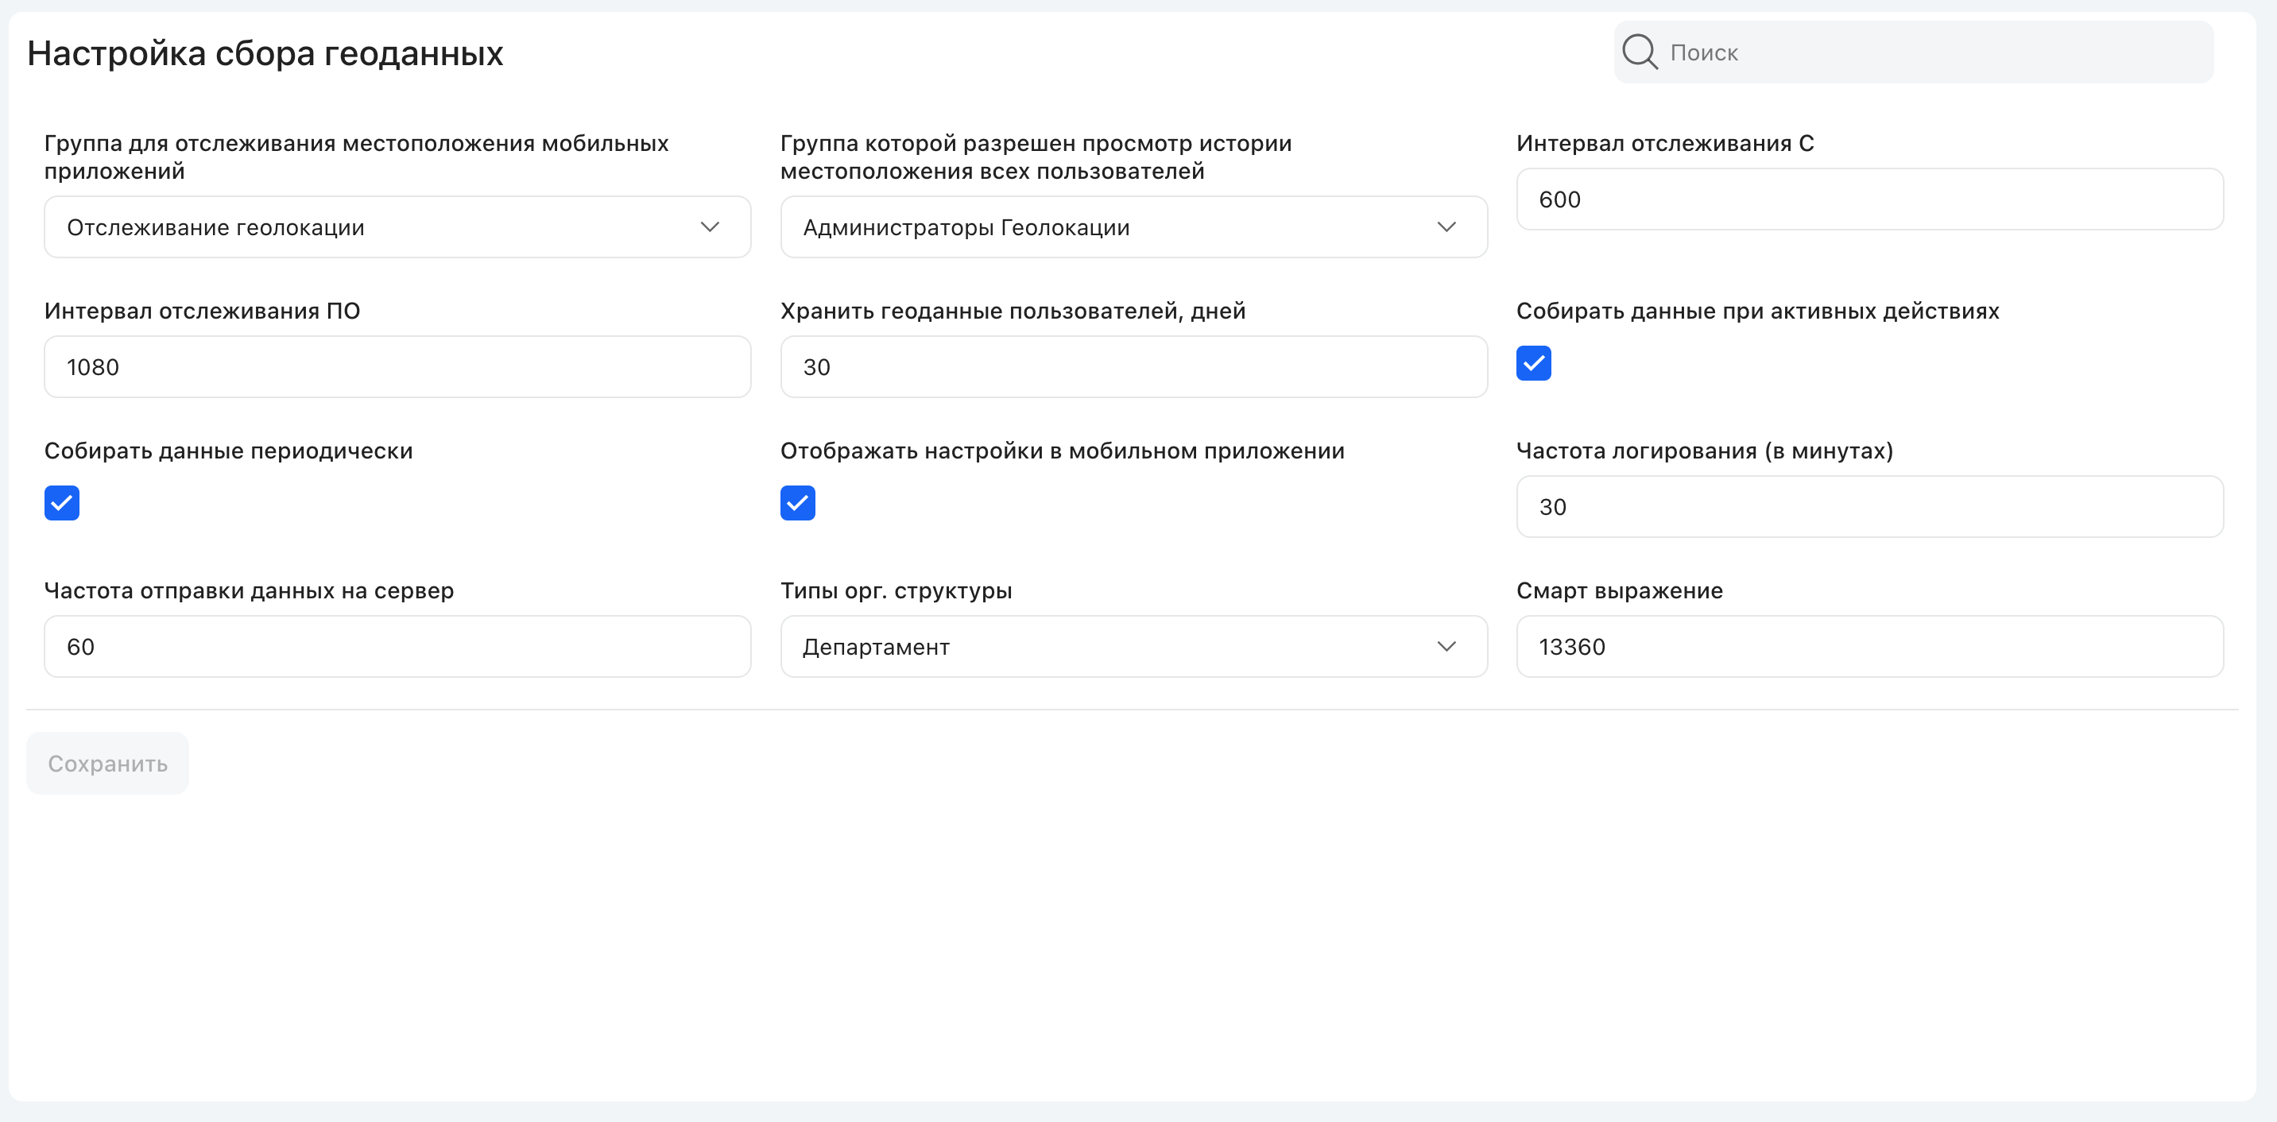Click the search magnifier icon

pos(1640,52)
